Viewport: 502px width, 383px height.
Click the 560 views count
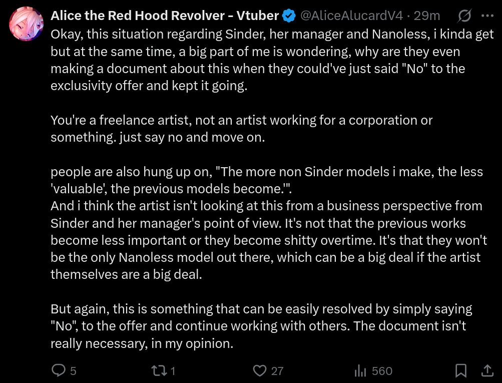click(x=382, y=371)
